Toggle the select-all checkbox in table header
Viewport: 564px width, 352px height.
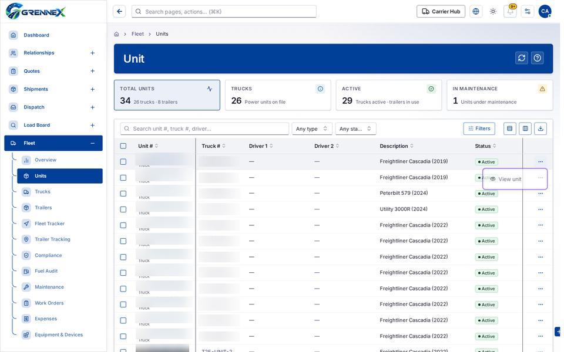coord(123,146)
